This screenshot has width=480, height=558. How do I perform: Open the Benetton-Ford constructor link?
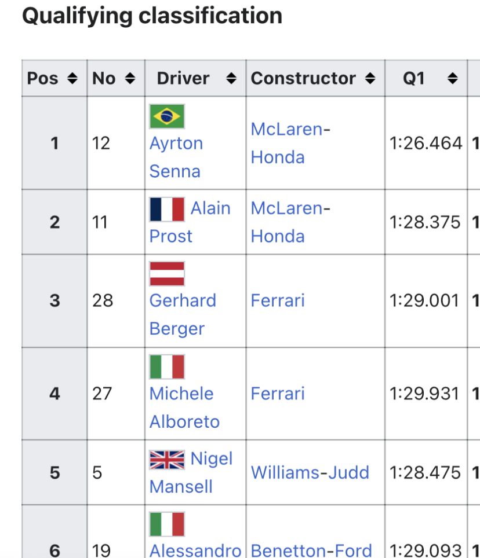click(x=311, y=550)
